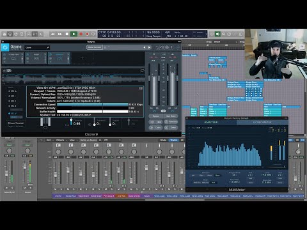The height and width of the screenshot is (230, 307).
Task: Switch to the Goniometer tab in MultiMeter
Action: pyautogui.click(x=262, y=122)
